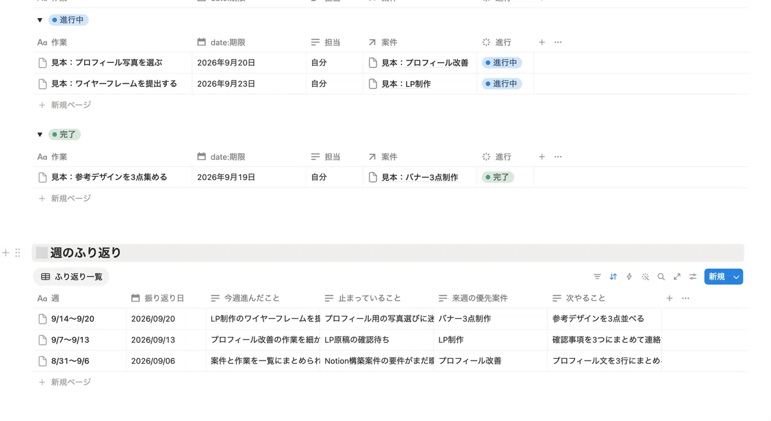The width and height of the screenshot is (771, 421).
Task: Open page 見本：ワイヤーフレームを提出する
Action: point(114,84)
